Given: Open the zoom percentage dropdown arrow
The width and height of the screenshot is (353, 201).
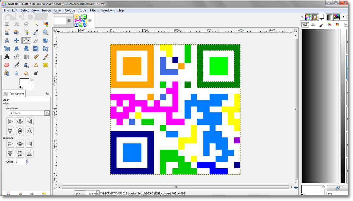Looking at the screenshot, I should click(98, 193).
